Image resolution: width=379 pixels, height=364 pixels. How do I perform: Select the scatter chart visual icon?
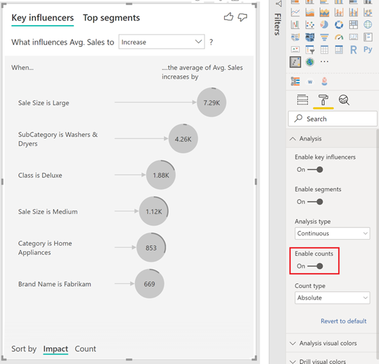pyautogui.click(x=310, y=24)
